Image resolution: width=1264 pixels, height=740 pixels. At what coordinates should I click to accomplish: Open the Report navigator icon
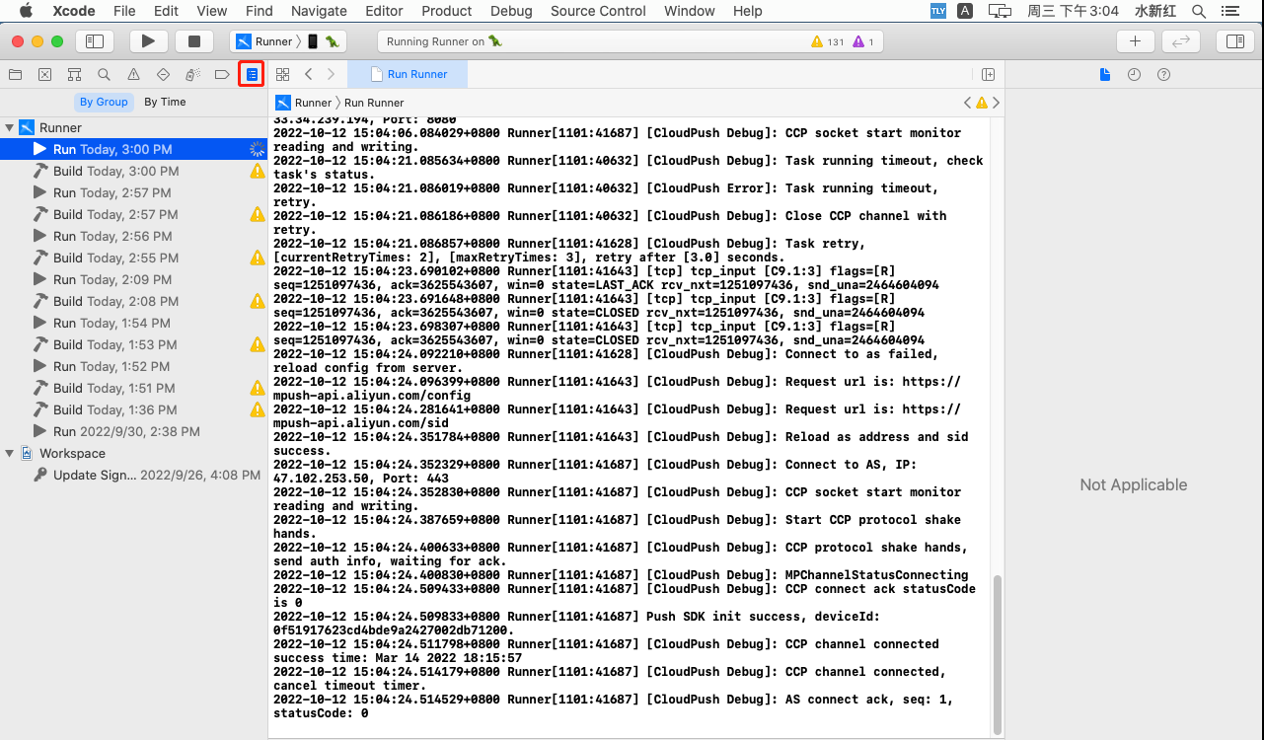pos(252,74)
